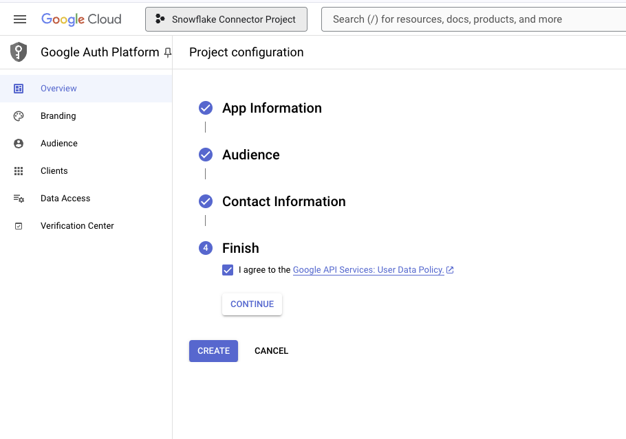Click the Verification Center checkmark icon

tap(19, 226)
